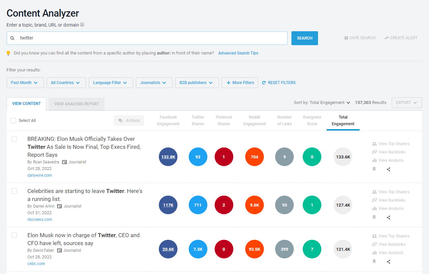Bookmark the cnbc.com article
Screen dimensions: 429x274
point(374,261)
